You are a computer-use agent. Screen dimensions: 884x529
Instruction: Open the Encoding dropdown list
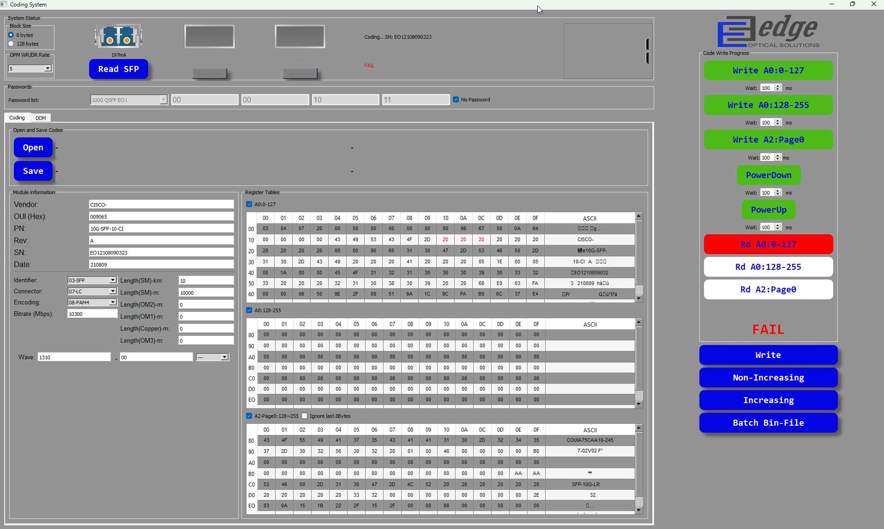(113, 303)
